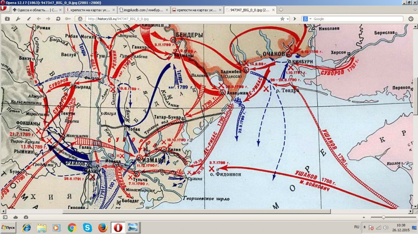This screenshot has height=234, width=418.
Task: Launch Skype from the taskbar
Action: click(x=87, y=228)
